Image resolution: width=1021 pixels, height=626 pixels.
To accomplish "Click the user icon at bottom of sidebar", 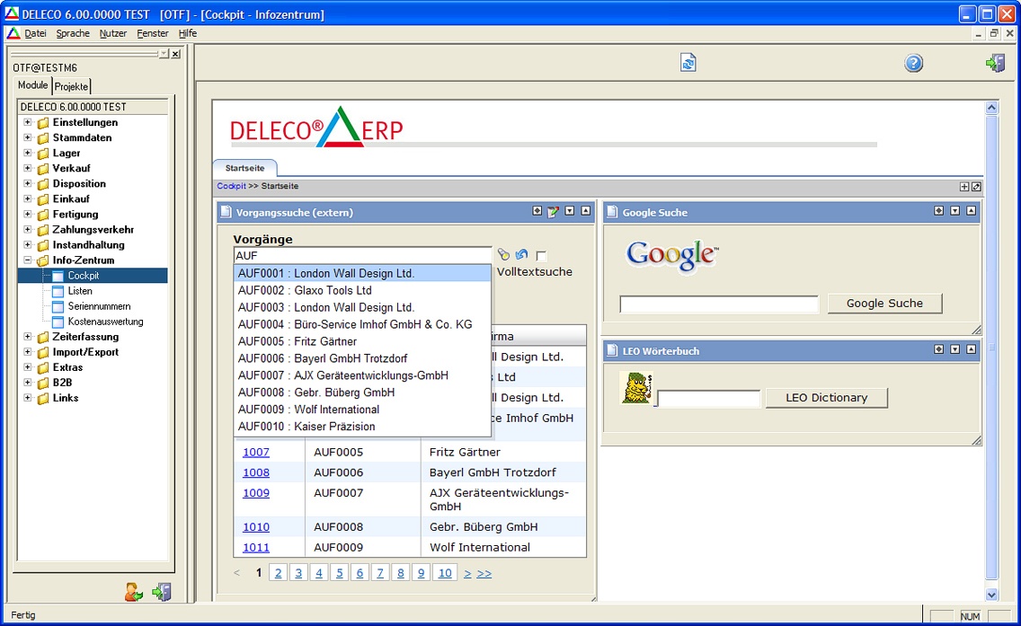I will tap(134, 592).
